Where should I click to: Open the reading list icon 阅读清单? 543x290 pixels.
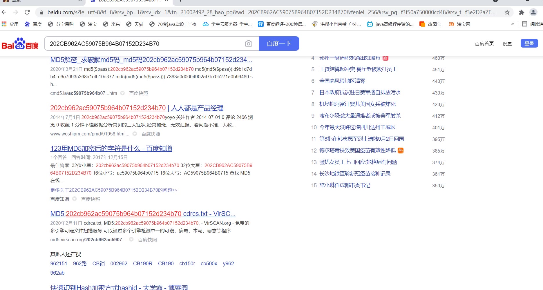coord(533,24)
